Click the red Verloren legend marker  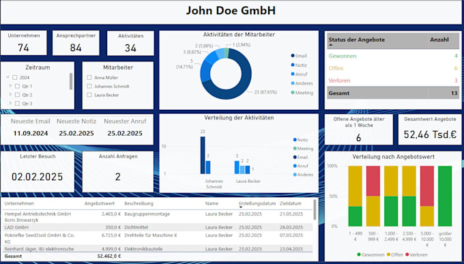click(407, 254)
